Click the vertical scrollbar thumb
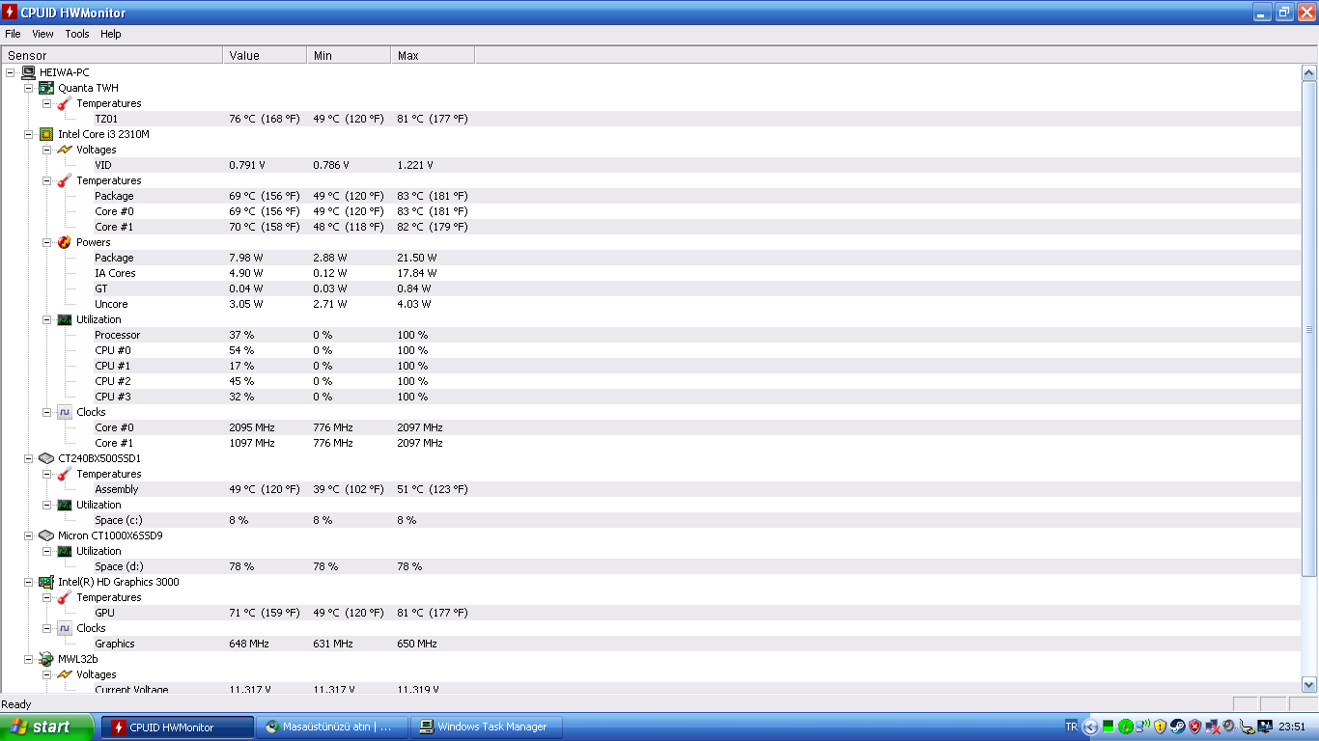 point(1309,329)
